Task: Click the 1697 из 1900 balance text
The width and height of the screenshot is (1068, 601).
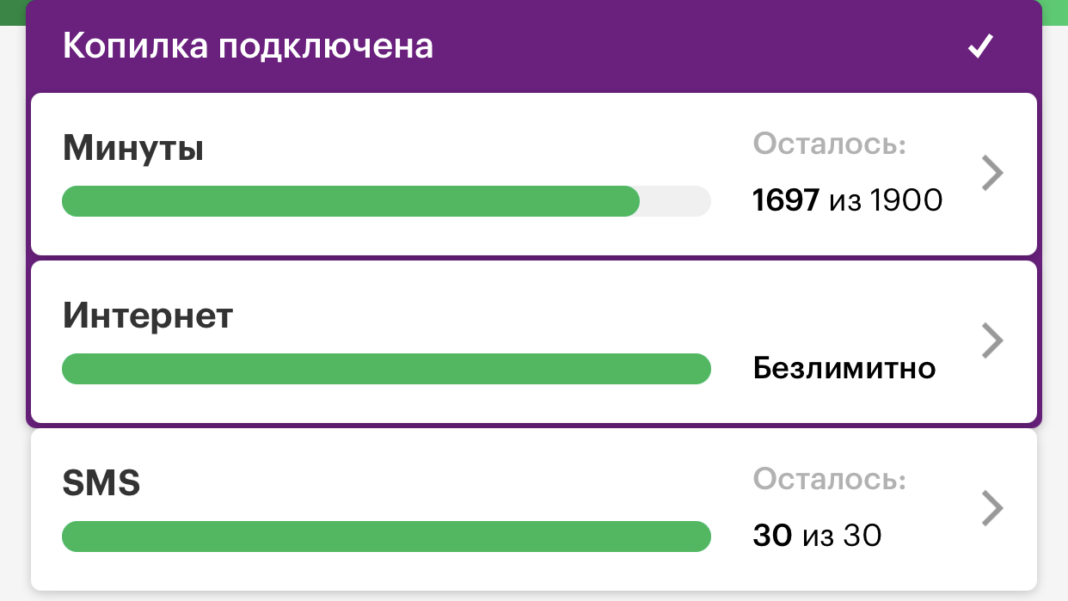Action: [x=848, y=201]
